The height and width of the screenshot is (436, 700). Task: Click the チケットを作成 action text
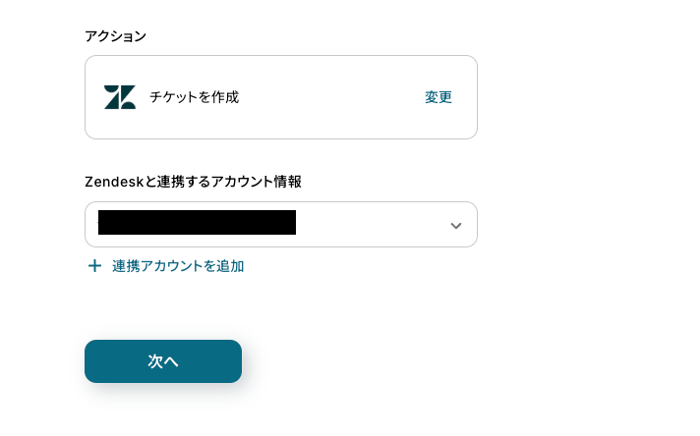click(194, 97)
